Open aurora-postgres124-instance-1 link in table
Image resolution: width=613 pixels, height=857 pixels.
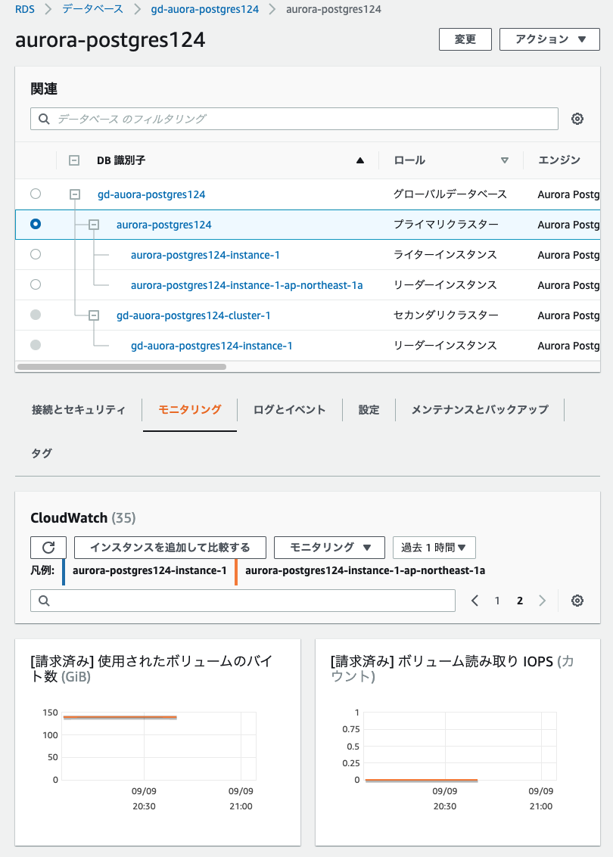coord(205,255)
